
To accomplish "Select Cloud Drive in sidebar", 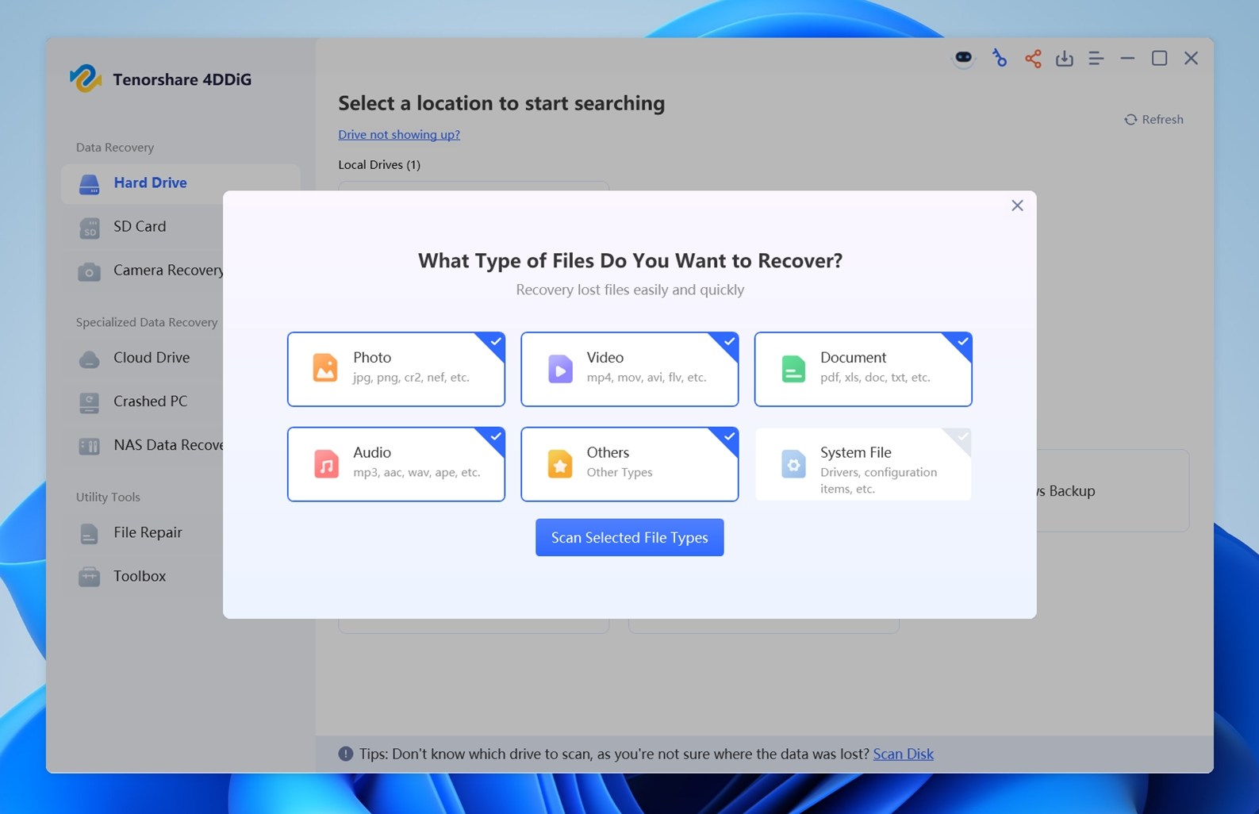I will click(143, 358).
